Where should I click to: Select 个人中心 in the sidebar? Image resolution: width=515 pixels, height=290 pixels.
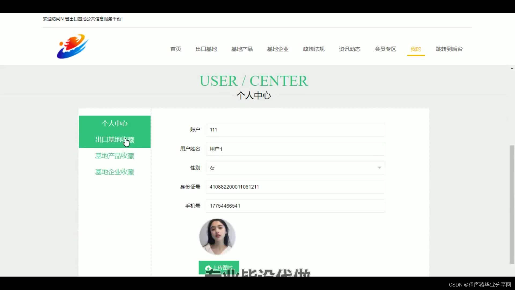tap(115, 124)
